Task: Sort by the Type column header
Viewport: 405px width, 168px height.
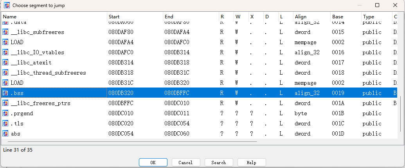Action: tap(377, 17)
